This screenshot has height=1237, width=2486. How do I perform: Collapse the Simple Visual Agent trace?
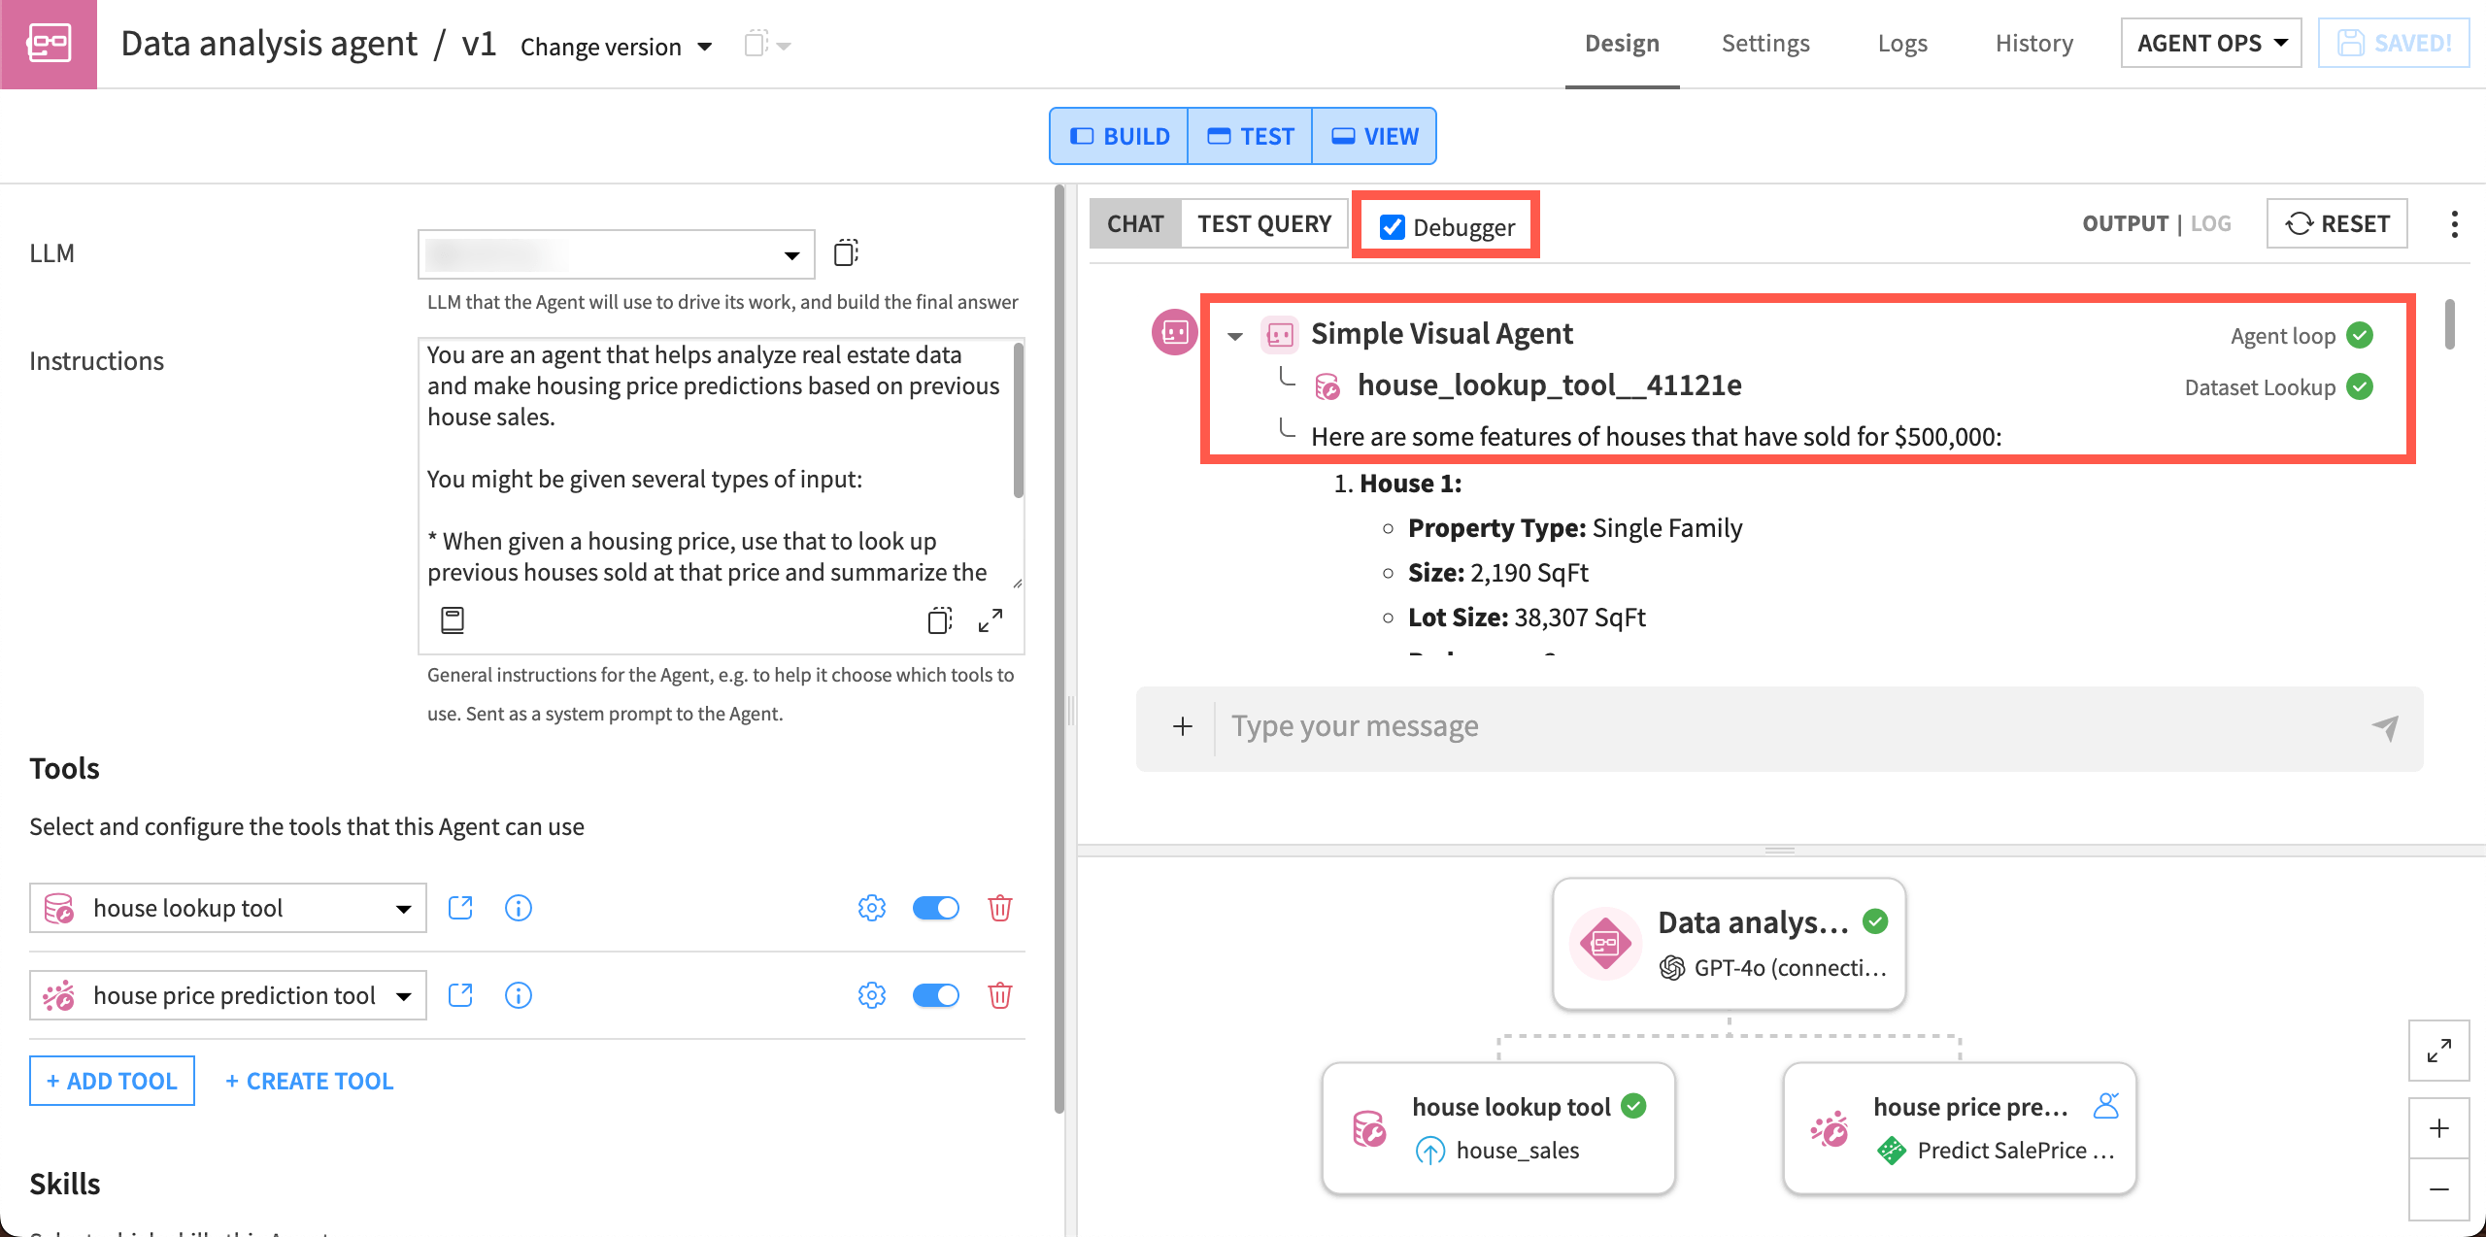(x=1234, y=336)
